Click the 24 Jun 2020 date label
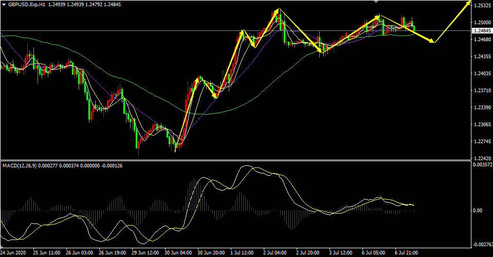 coord(13,252)
